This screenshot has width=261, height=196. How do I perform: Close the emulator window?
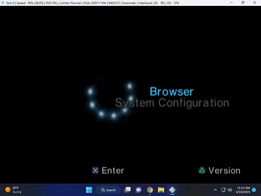coord(255,3)
